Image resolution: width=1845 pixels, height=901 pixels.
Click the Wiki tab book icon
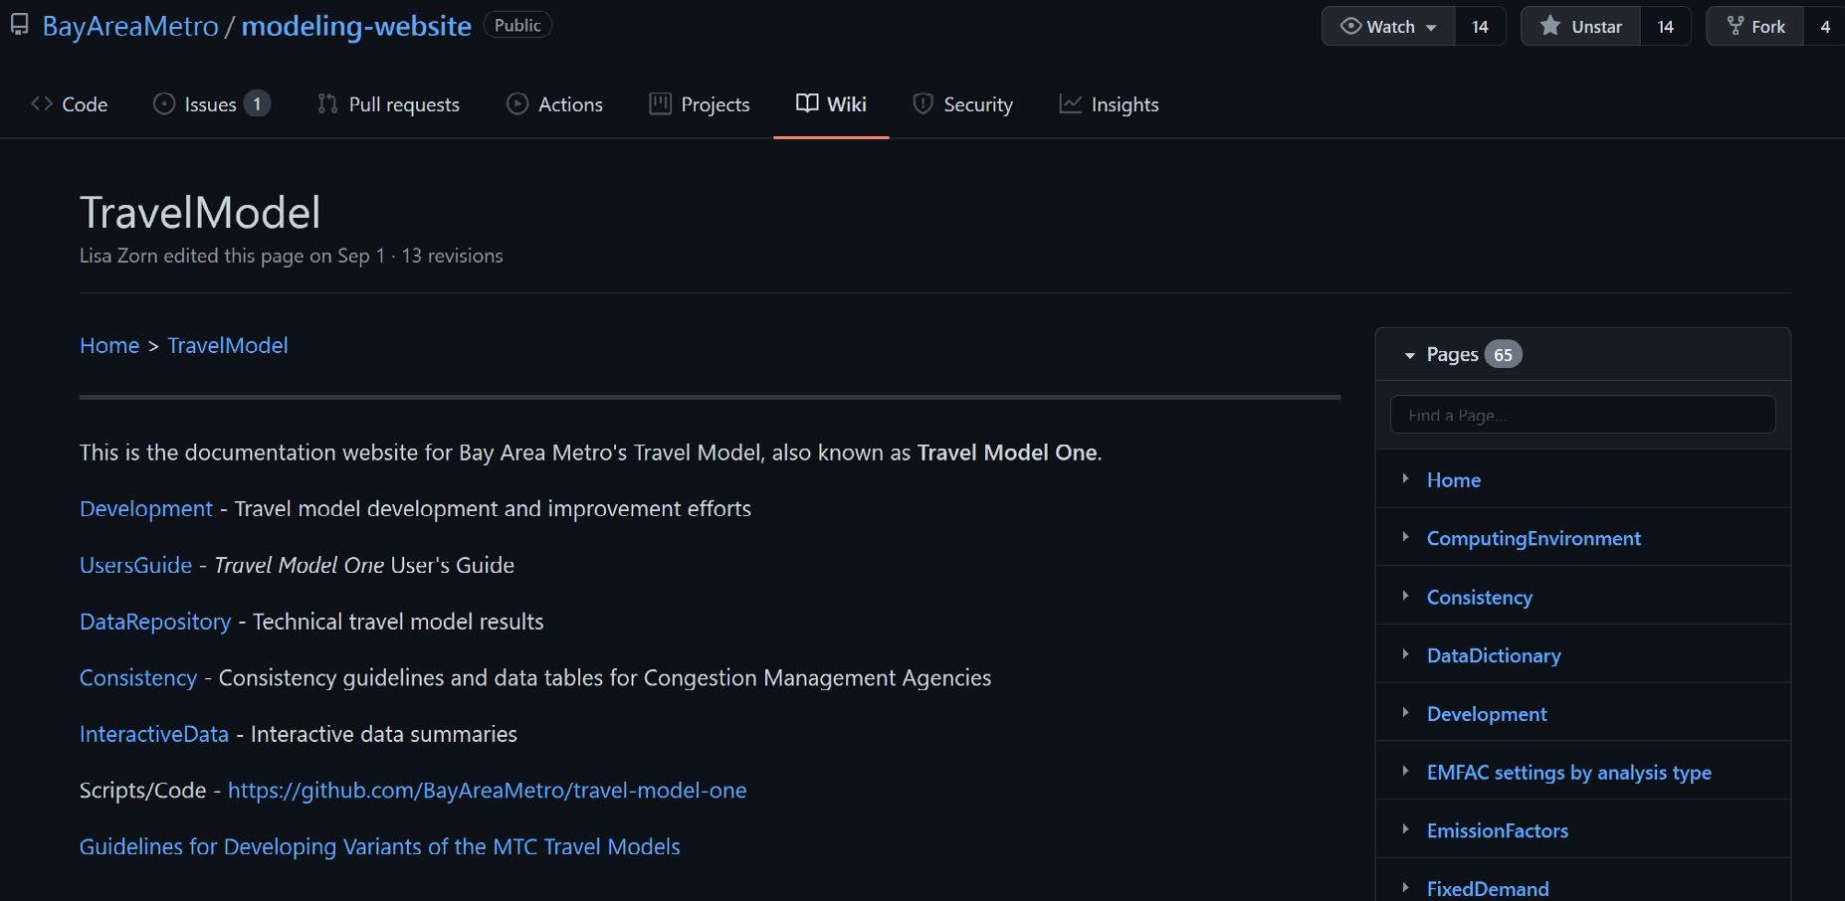[x=807, y=103]
